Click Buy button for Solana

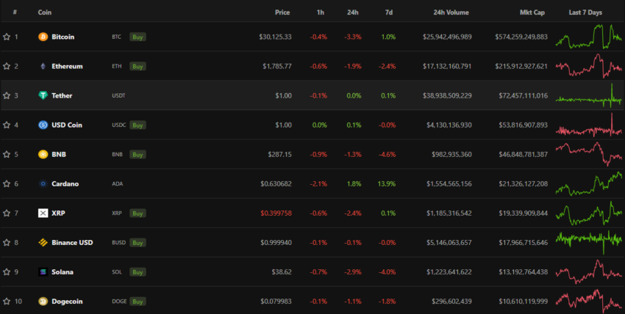point(137,272)
